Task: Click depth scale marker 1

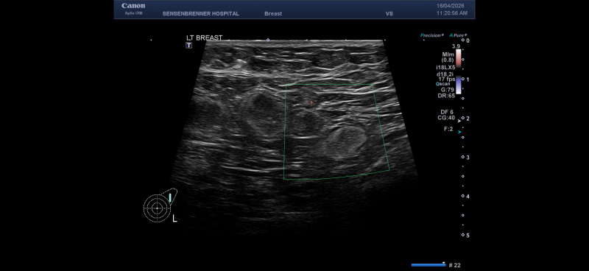Action: point(468,80)
